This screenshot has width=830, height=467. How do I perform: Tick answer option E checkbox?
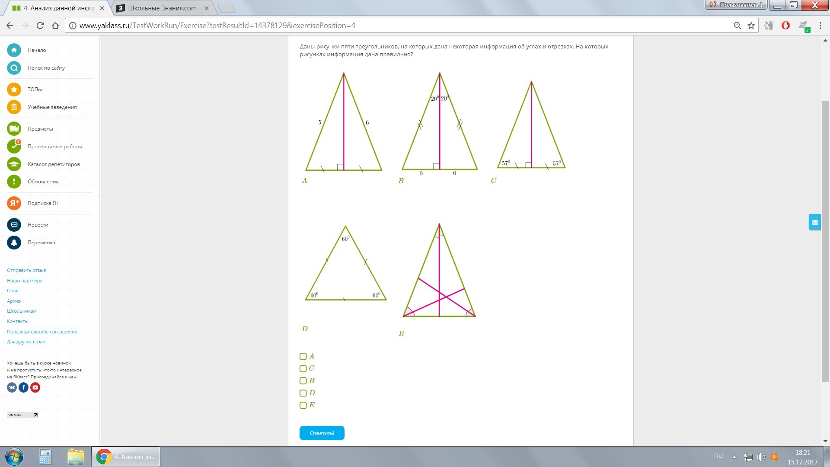point(303,406)
